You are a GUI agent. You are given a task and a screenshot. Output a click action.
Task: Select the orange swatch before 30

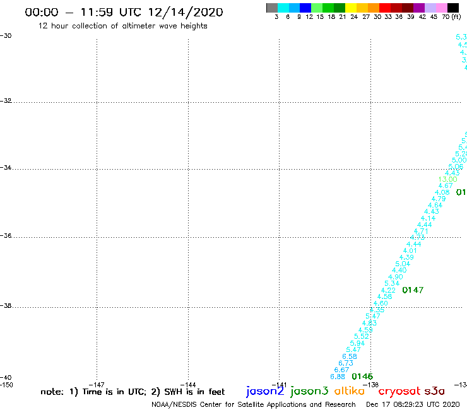point(374,8)
